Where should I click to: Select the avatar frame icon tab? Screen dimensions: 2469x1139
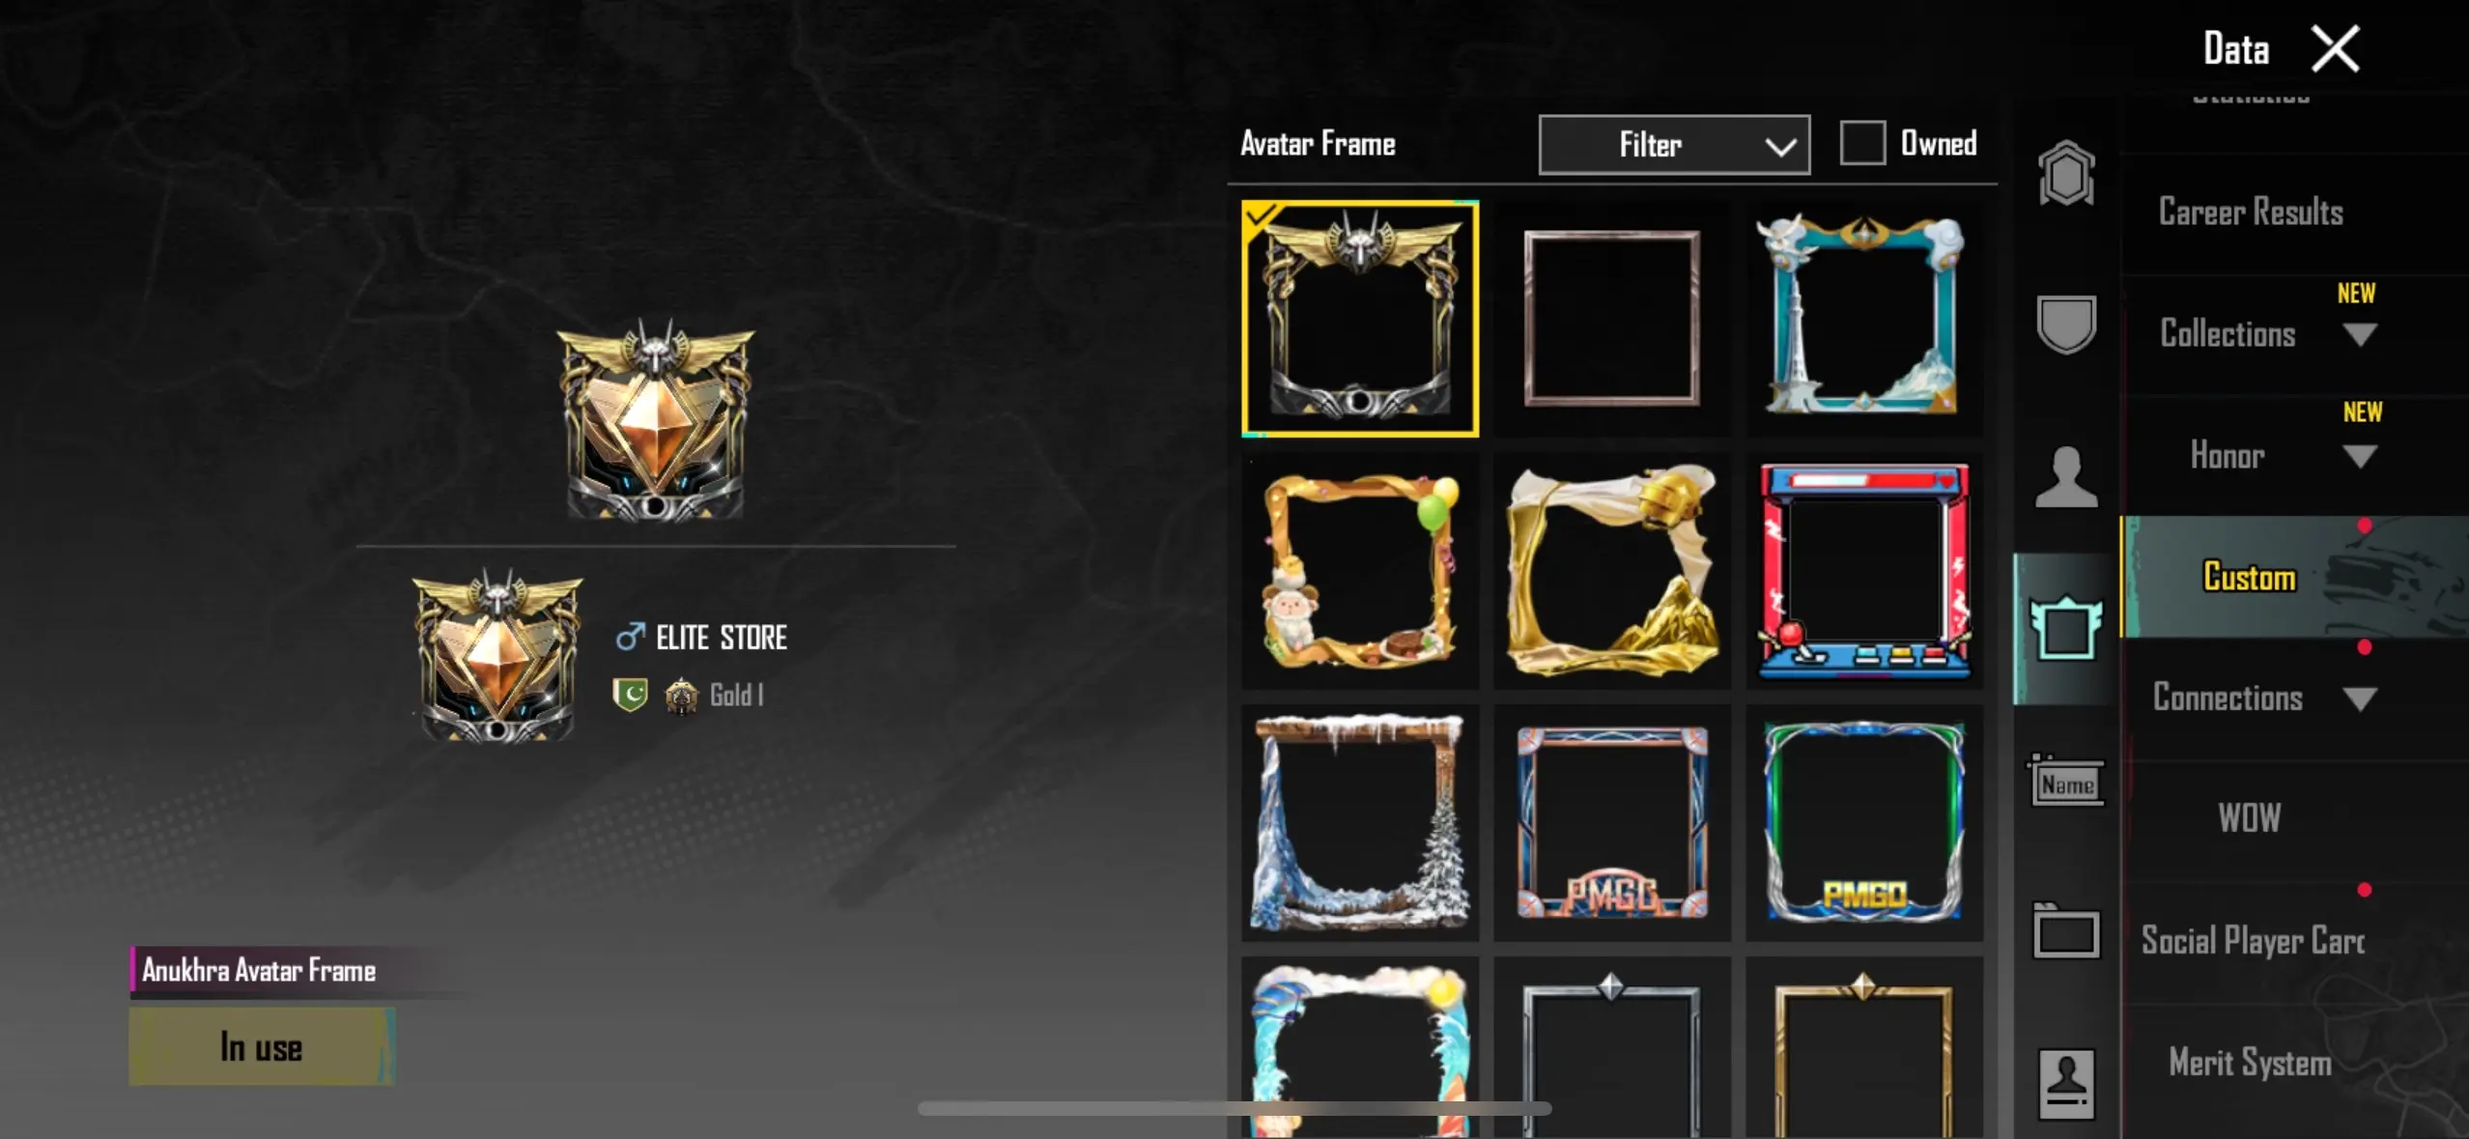coord(2066,629)
